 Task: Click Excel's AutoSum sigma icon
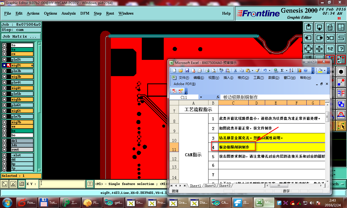click(282, 70)
